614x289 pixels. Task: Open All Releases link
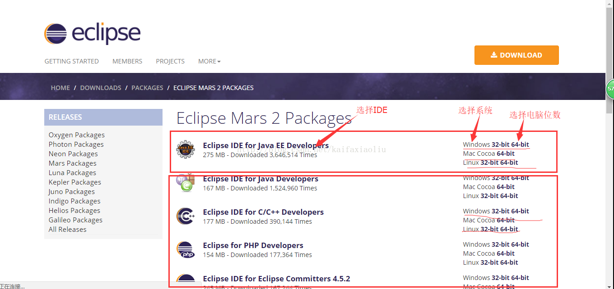pos(68,230)
